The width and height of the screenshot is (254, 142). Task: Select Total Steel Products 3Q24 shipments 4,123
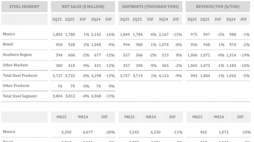pyautogui.click(x=163, y=76)
